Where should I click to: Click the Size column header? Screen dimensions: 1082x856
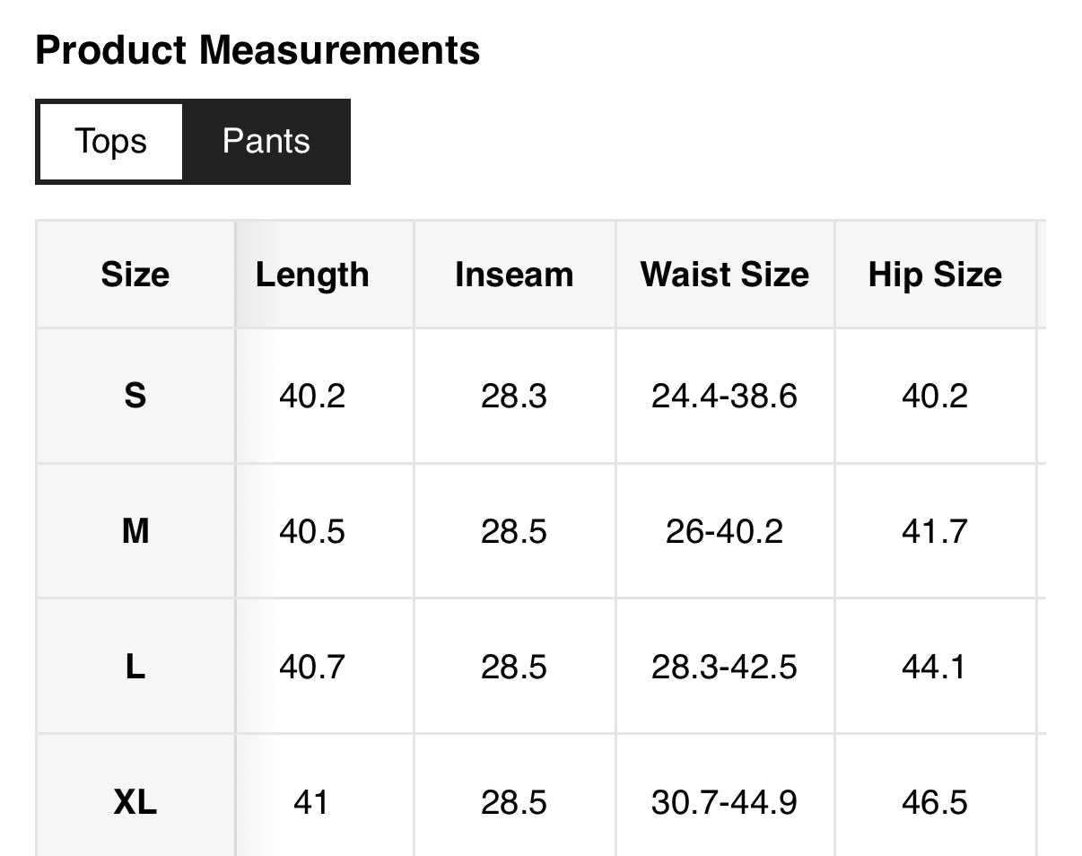coord(135,275)
